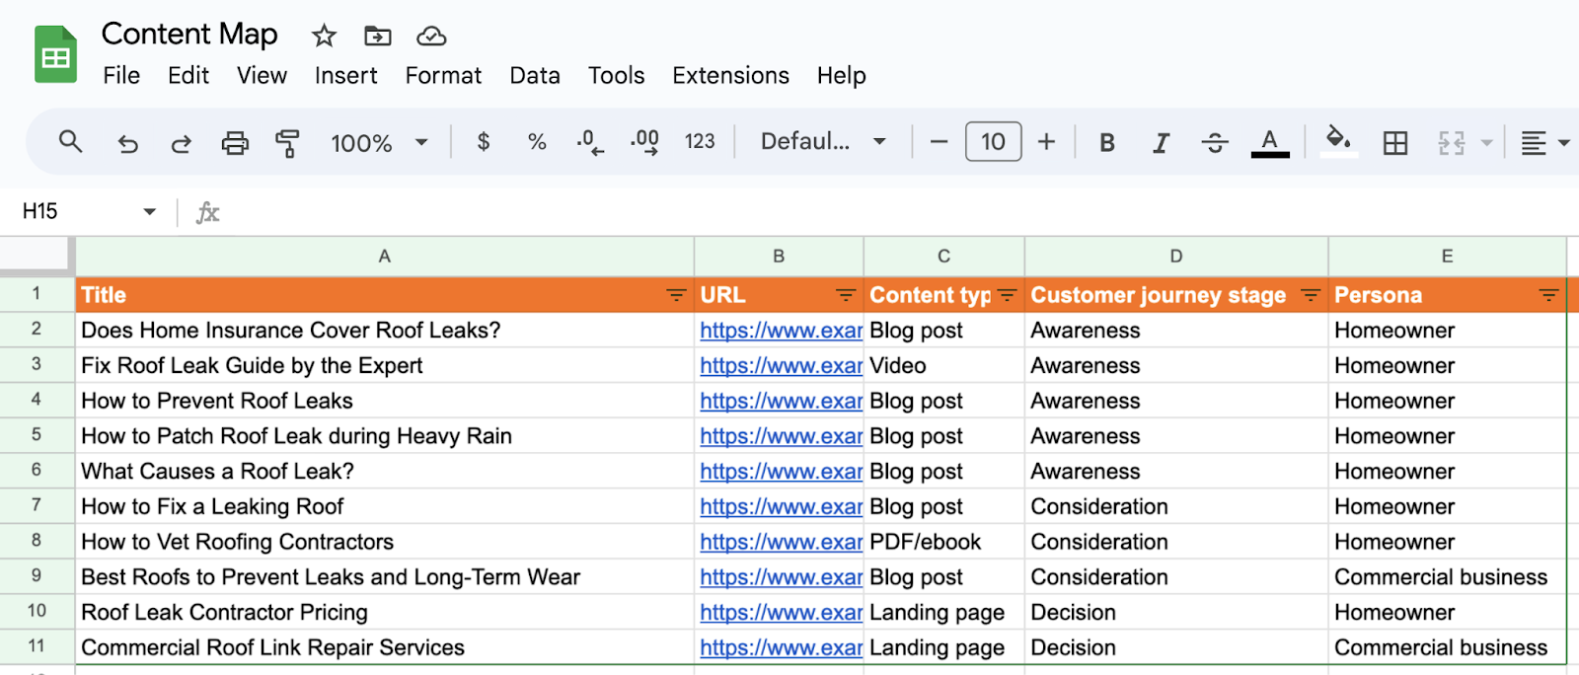Print the spreadsheet
The width and height of the screenshot is (1579, 675).
pyautogui.click(x=235, y=143)
